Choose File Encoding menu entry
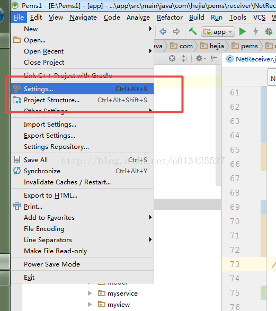This screenshot has width=276, height=311. (82, 229)
